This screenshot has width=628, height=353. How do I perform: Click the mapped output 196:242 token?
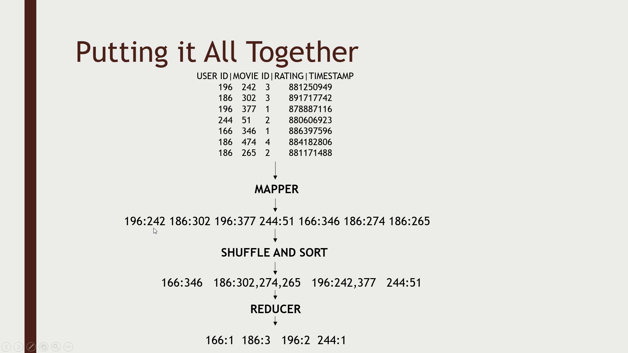(145, 221)
